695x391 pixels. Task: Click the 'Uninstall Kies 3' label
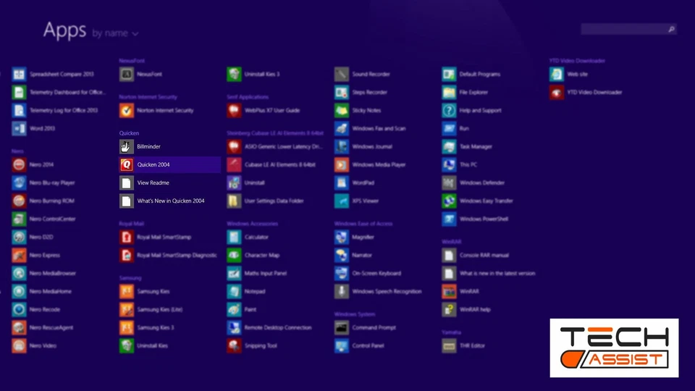pos(262,74)
